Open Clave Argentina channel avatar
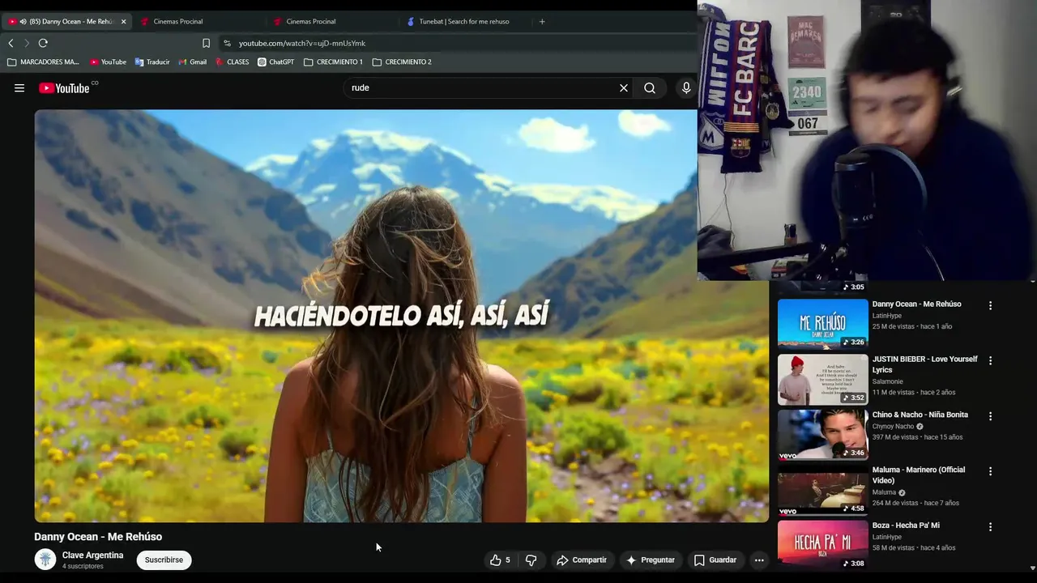Viewport: 1037px width, 583px height. coord(45,560)
